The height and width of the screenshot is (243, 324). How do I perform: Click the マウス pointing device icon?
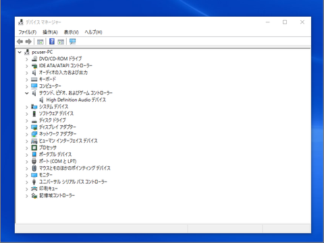coord(34,168)
